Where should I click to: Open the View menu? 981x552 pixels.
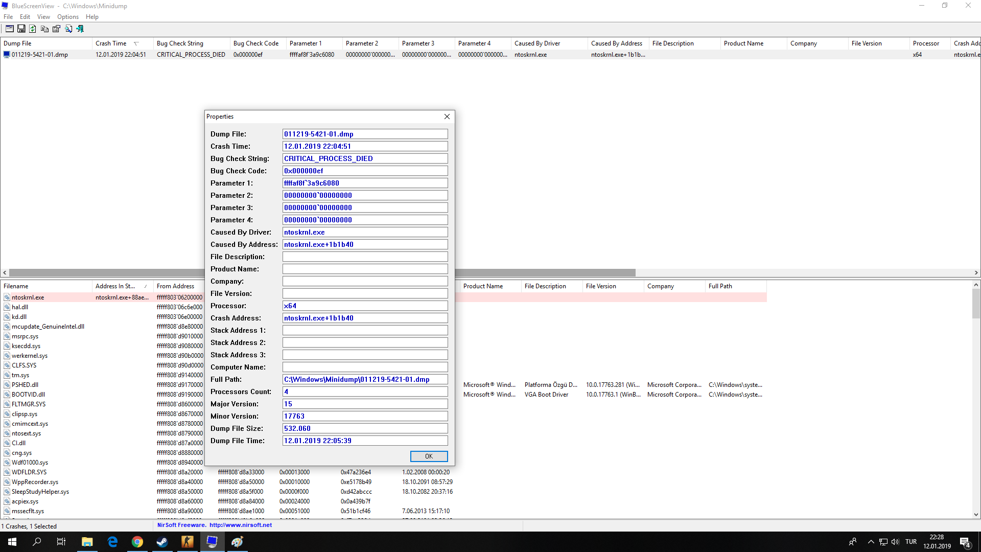point(43,17)
